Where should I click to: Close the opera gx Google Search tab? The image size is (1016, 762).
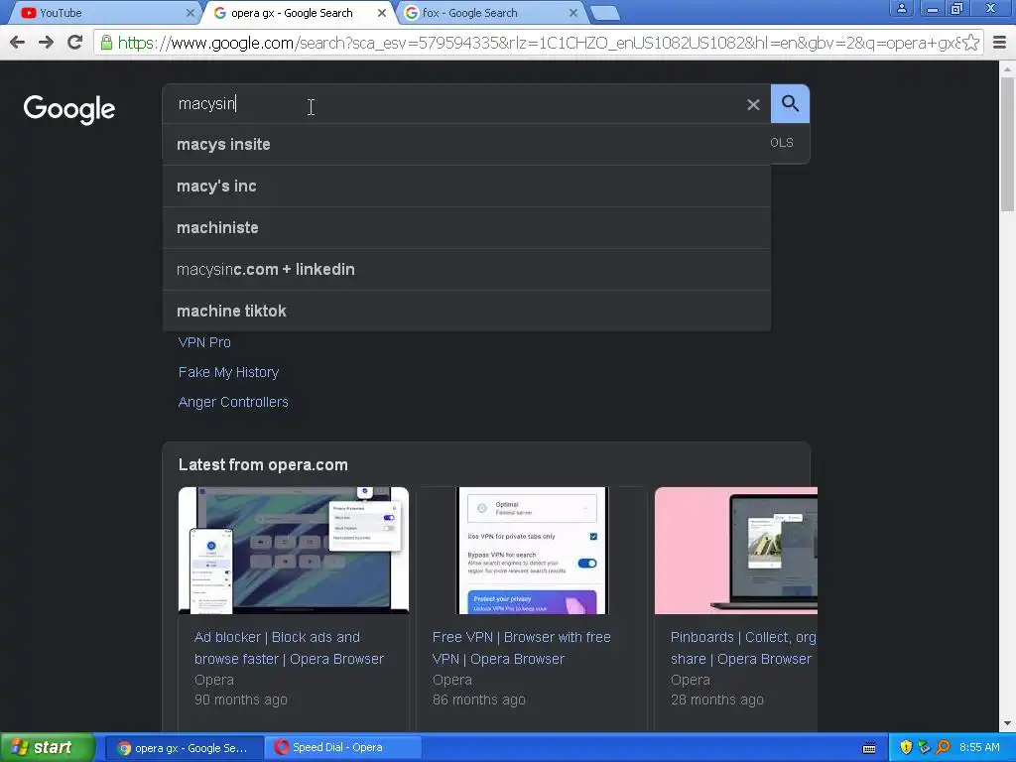(382, 13)
